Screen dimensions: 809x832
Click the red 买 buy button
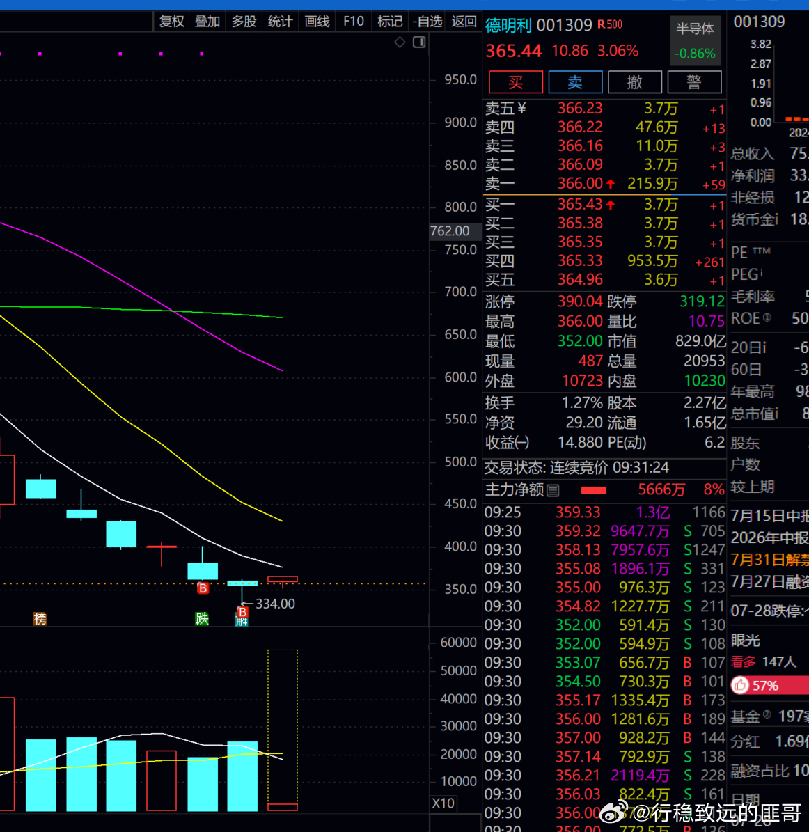[x=516, y=81]
